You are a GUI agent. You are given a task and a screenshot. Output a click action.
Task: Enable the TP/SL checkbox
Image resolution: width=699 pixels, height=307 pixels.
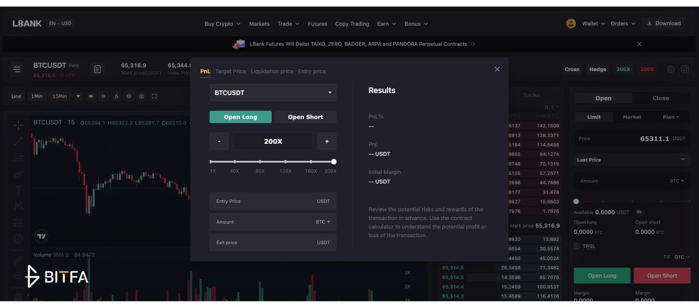click(x=577, y=246)
